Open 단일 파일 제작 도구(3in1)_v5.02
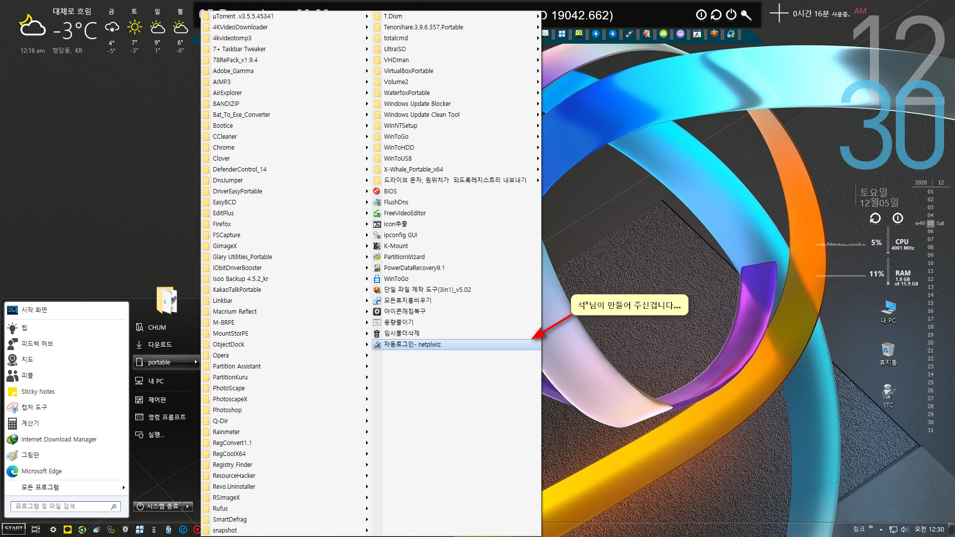 (x=457, y=290)
